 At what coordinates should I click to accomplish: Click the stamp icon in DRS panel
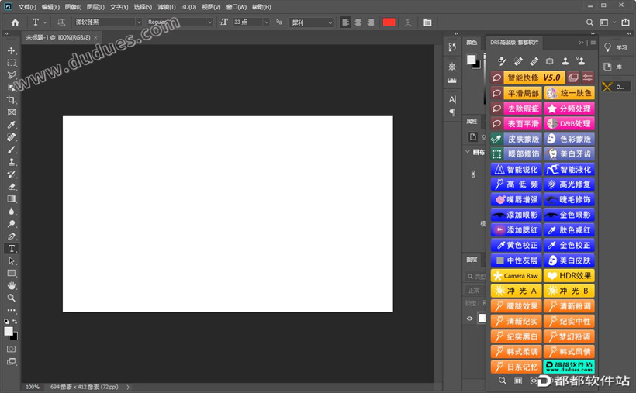[565, 61]
